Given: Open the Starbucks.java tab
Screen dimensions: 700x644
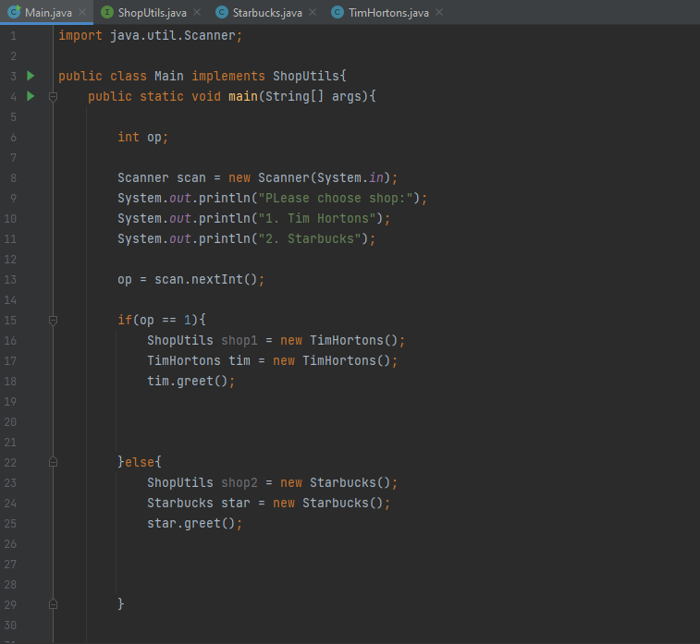Looking at the screenshot, I should [x=267, y=13].
